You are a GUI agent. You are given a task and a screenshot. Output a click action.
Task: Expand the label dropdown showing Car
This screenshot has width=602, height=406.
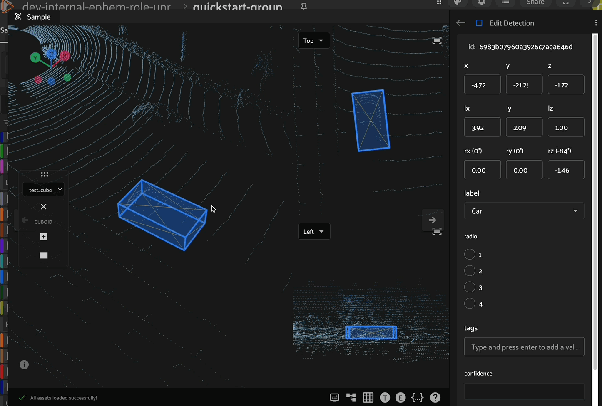coord(524,211)
